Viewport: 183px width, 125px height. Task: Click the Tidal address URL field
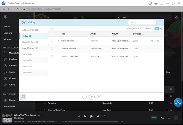[44, 9]
